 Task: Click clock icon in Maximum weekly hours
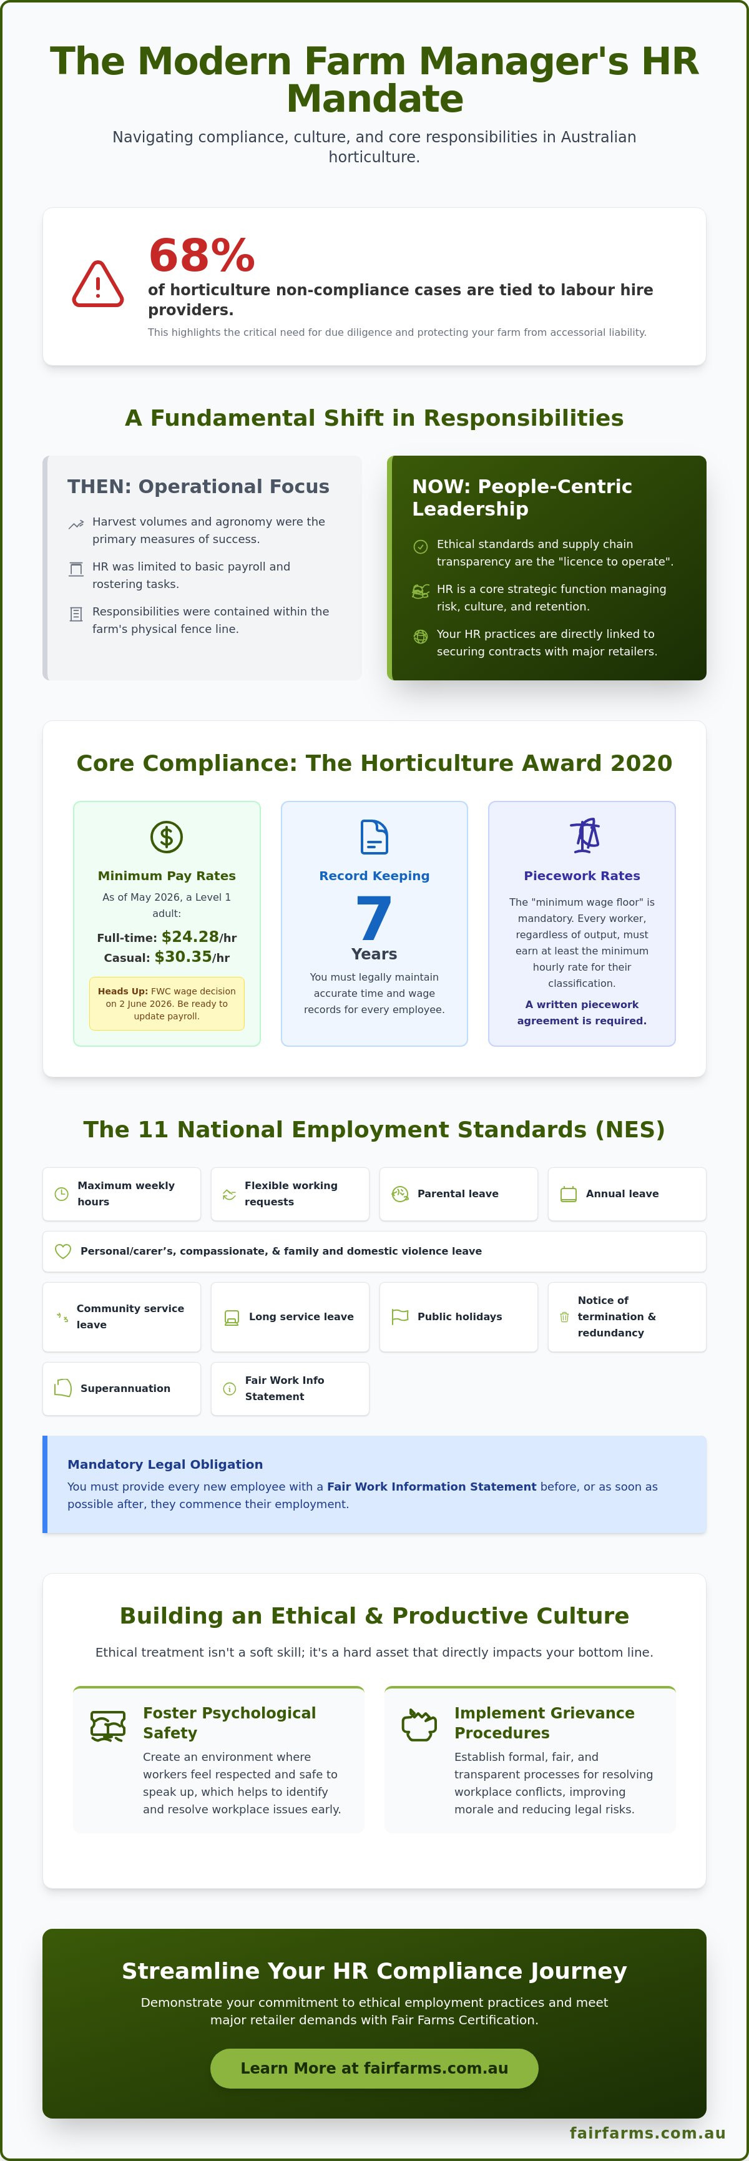(61, 1193)
